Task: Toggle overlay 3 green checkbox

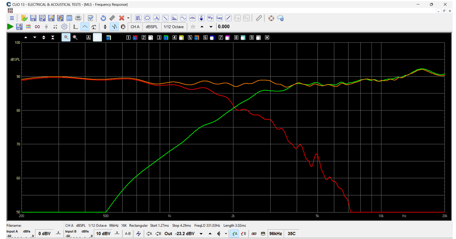Action: [x=165, y=38]
